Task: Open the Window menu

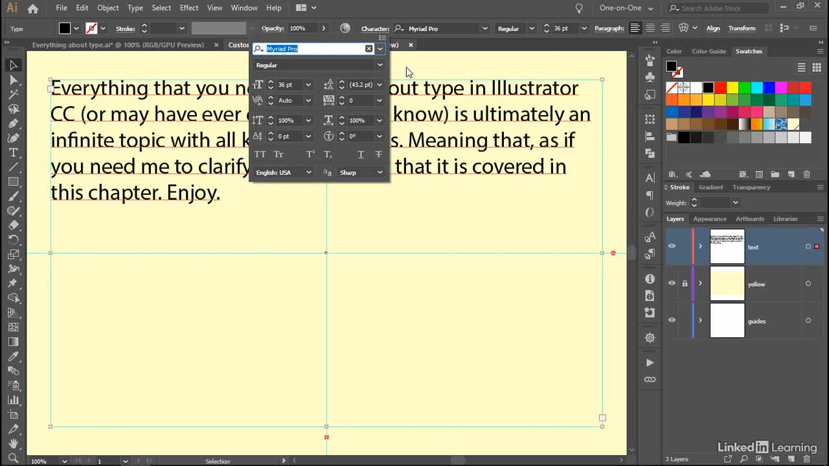Action: tap(244, 8)
